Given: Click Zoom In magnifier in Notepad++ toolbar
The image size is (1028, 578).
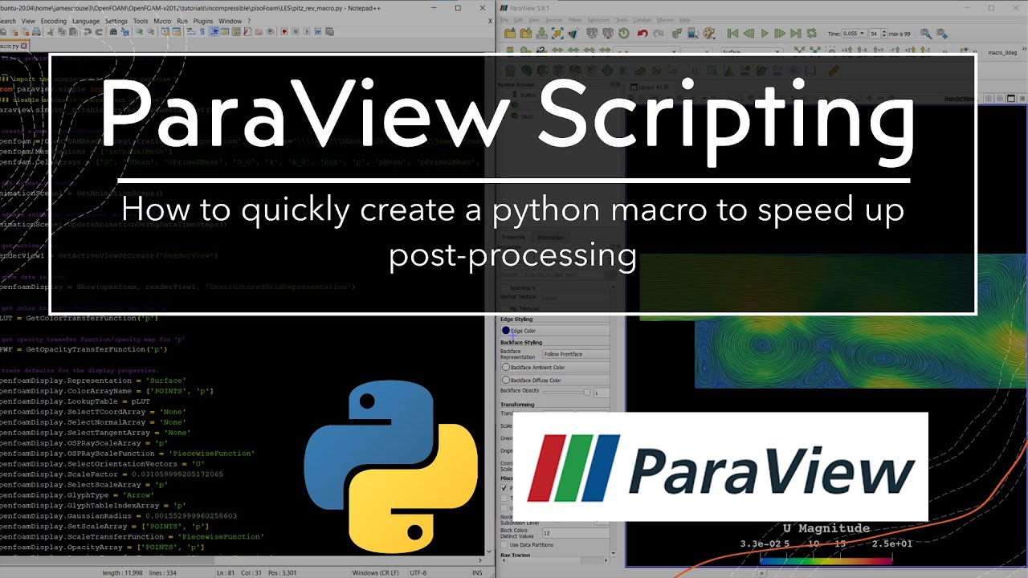Looking at the screenshot, I should pos(139,32).
